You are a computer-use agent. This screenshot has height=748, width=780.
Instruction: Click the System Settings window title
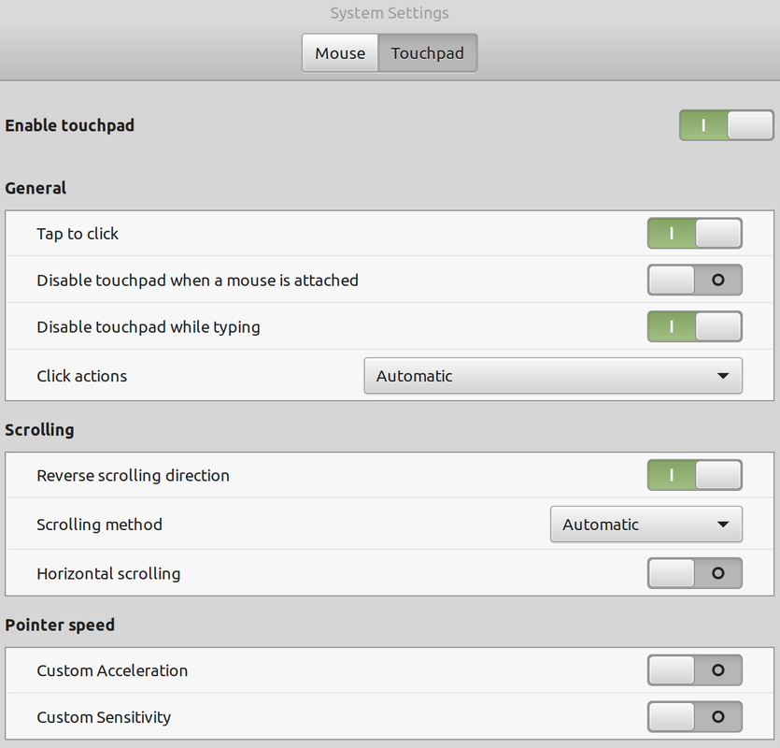click(x=390, y=13)
